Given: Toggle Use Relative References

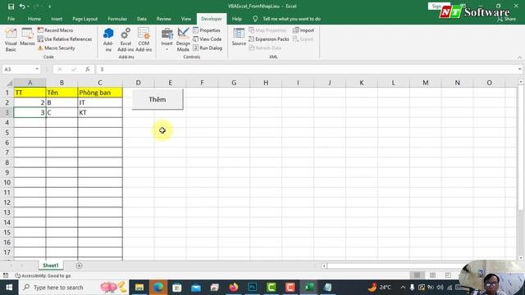Looking at the screenshot, I should pyautogui.click(x=65, y=39).
